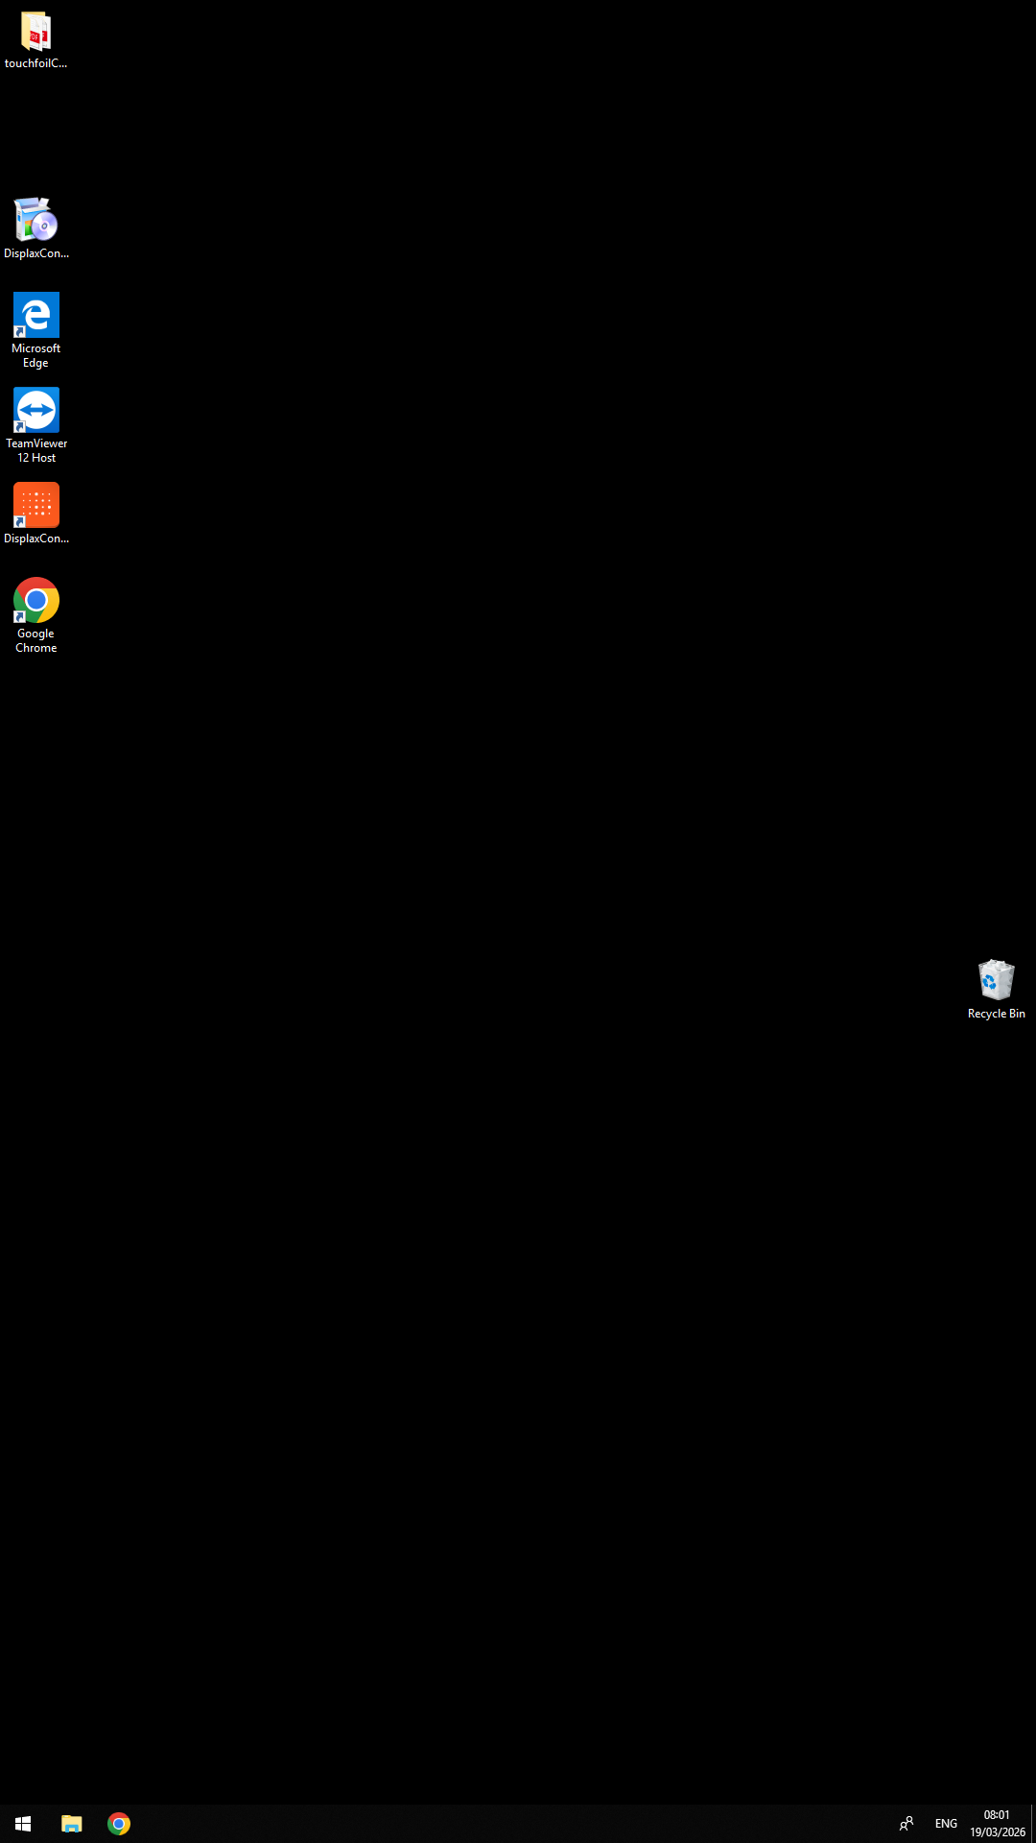Click the 'touchfoilC...' folder name label

point(35,63)
